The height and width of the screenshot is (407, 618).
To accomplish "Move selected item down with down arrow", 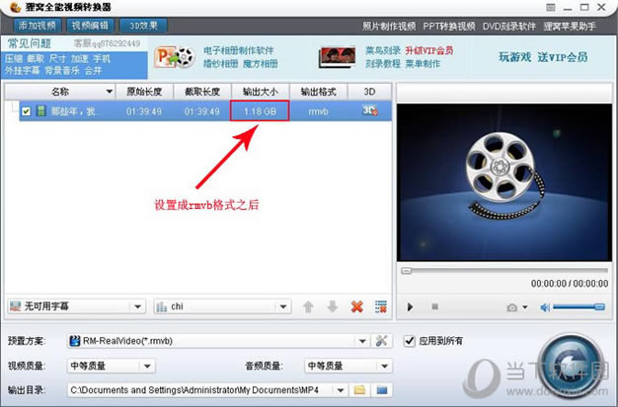I will click(x=332, y=306).
